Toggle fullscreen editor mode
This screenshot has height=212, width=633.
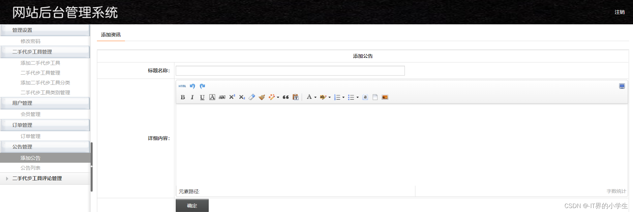click(622, 86)
